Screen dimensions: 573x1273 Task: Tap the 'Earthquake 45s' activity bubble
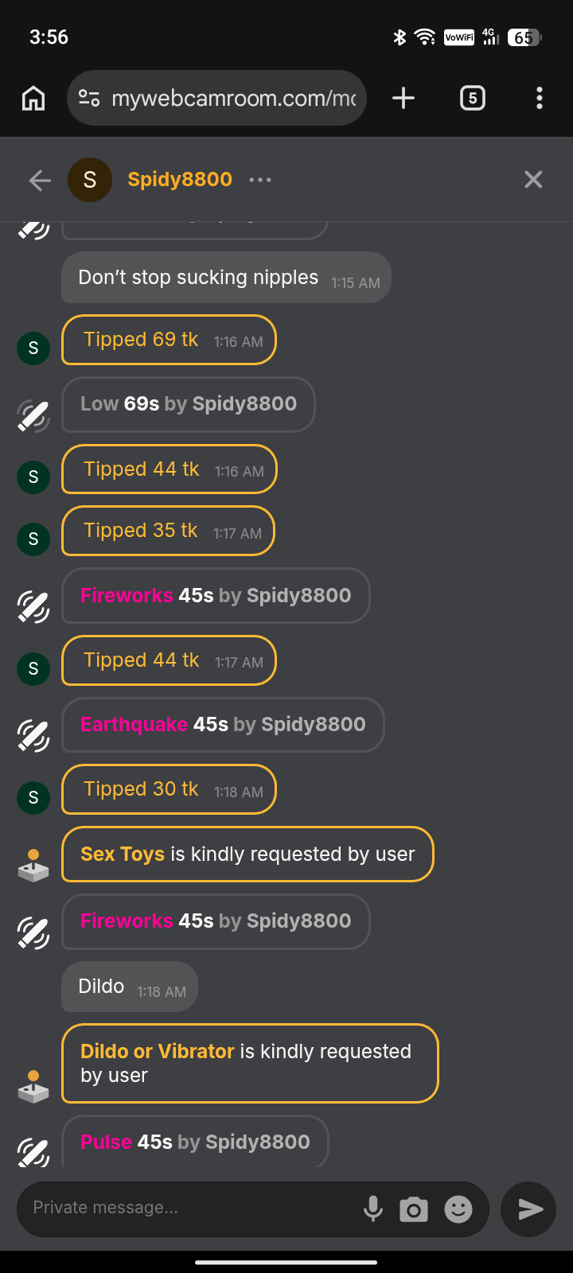coord(223,725)
